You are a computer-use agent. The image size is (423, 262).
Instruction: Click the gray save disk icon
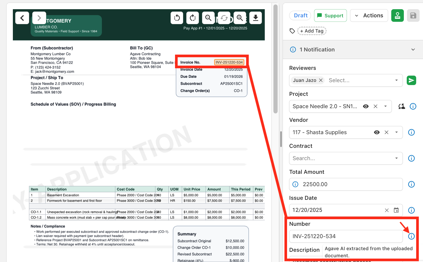coord(413,15)
